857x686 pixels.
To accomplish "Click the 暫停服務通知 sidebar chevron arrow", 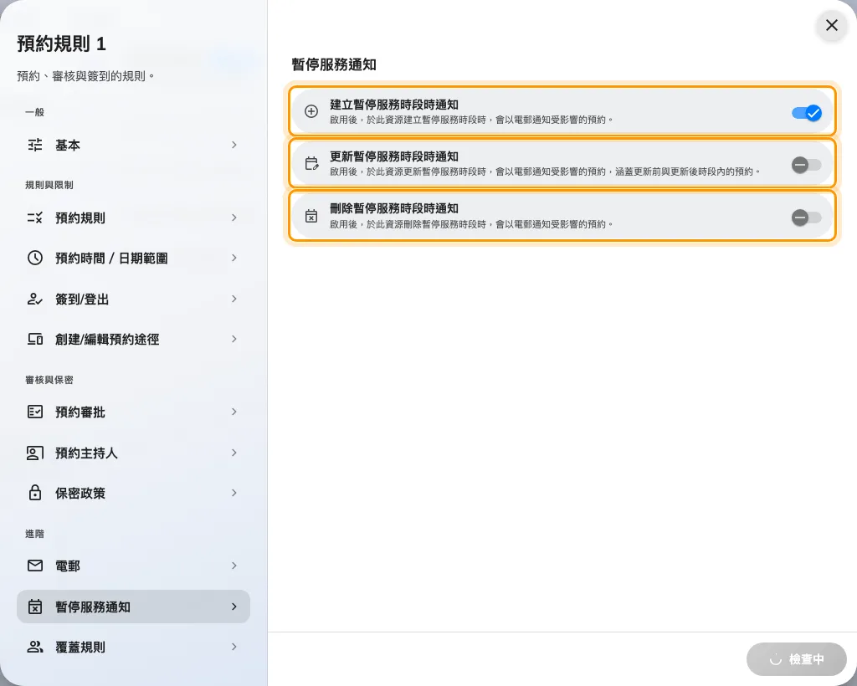I will point(234,607).
